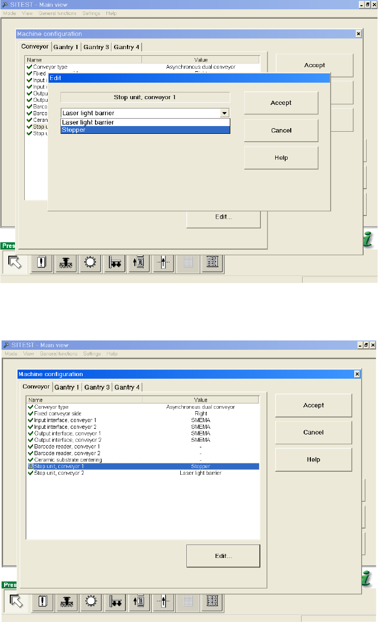Click the conveyor down-arrows icon beneath the Edit dialog window
This screenshot has height=622, width=378.
pyautogui.click(x=115, y=262)
